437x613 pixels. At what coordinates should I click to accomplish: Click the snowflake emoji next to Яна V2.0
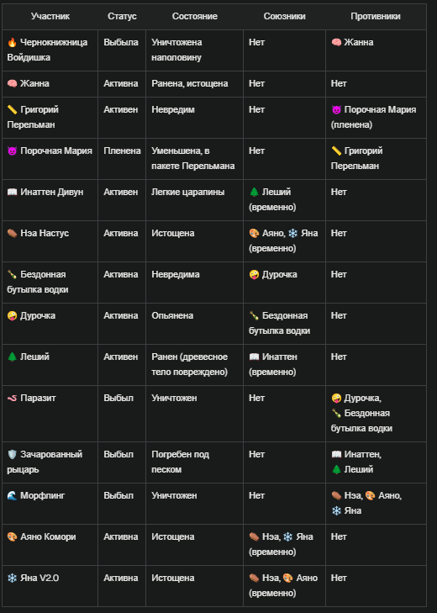point(12,578)
